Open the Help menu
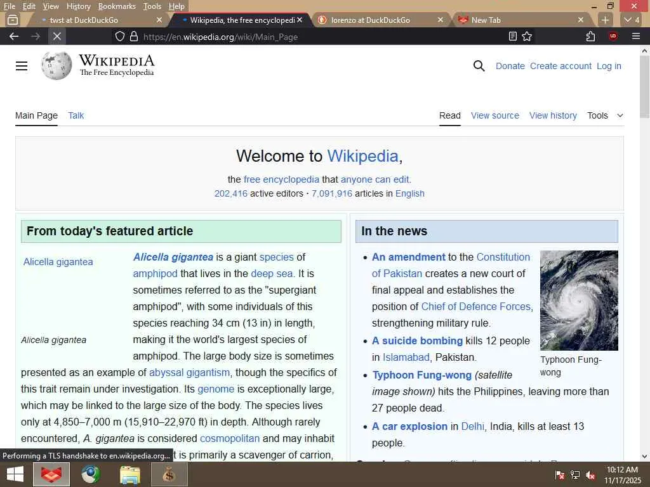650x487 pixels. coord(176,6)
